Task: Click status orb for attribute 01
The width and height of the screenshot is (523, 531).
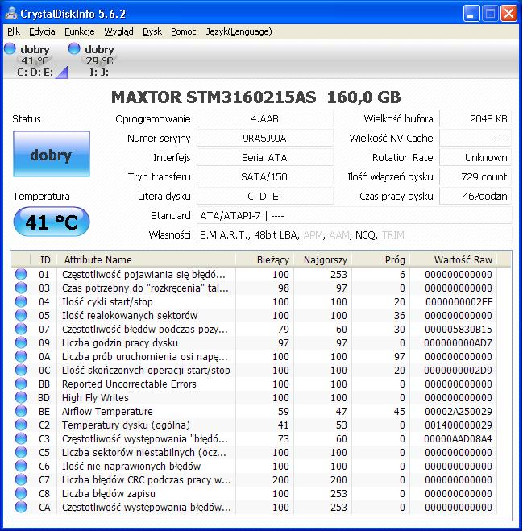Action: 21,274
